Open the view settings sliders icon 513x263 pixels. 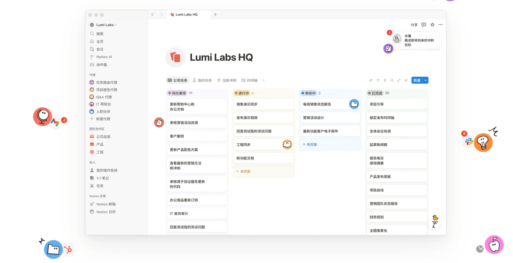(x=406, y=80)
